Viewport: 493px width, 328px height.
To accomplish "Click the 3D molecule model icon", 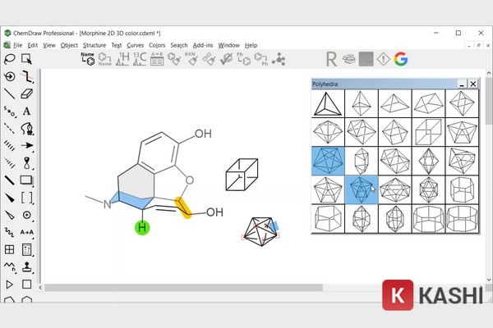I will click(x=279, y=59).
